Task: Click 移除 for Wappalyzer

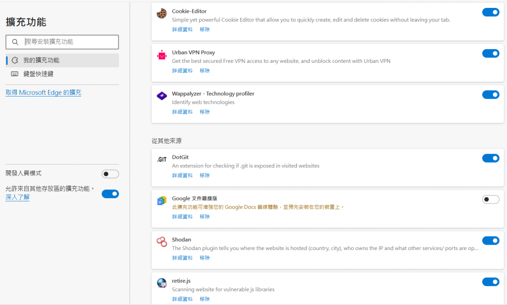Action: pos(204,112)
